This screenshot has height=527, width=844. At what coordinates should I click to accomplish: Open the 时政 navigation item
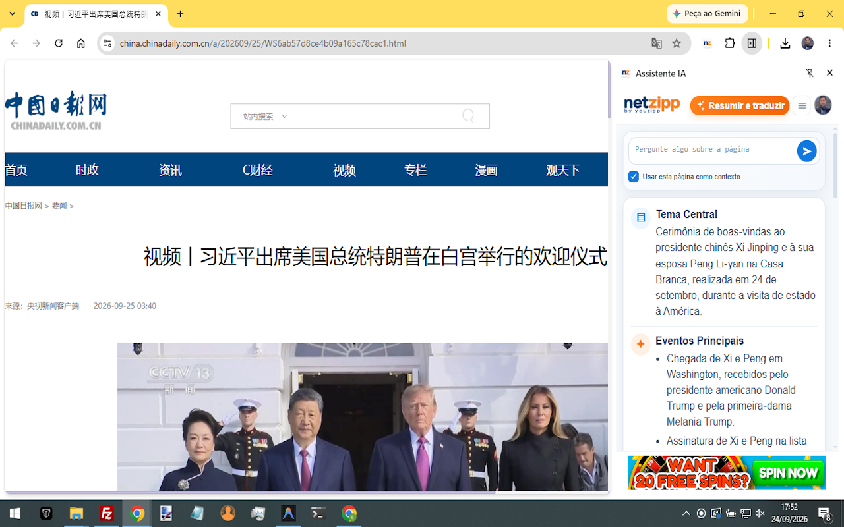click(x=87, y=170)
